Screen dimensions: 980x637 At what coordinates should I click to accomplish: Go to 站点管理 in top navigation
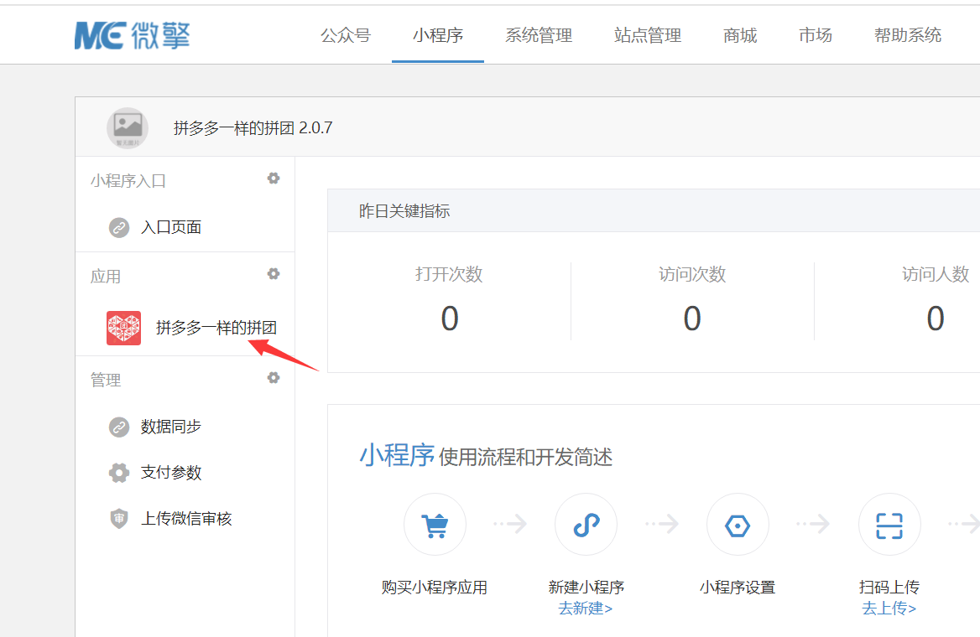point(648,35)
